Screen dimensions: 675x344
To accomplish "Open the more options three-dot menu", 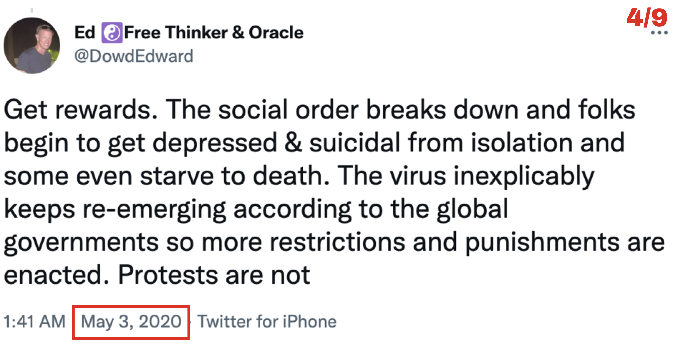I will pos(659,33).
